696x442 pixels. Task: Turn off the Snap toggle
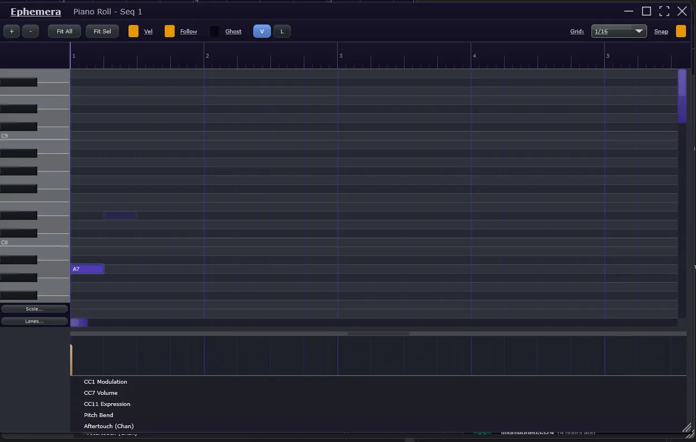click(x=681, y=32)
